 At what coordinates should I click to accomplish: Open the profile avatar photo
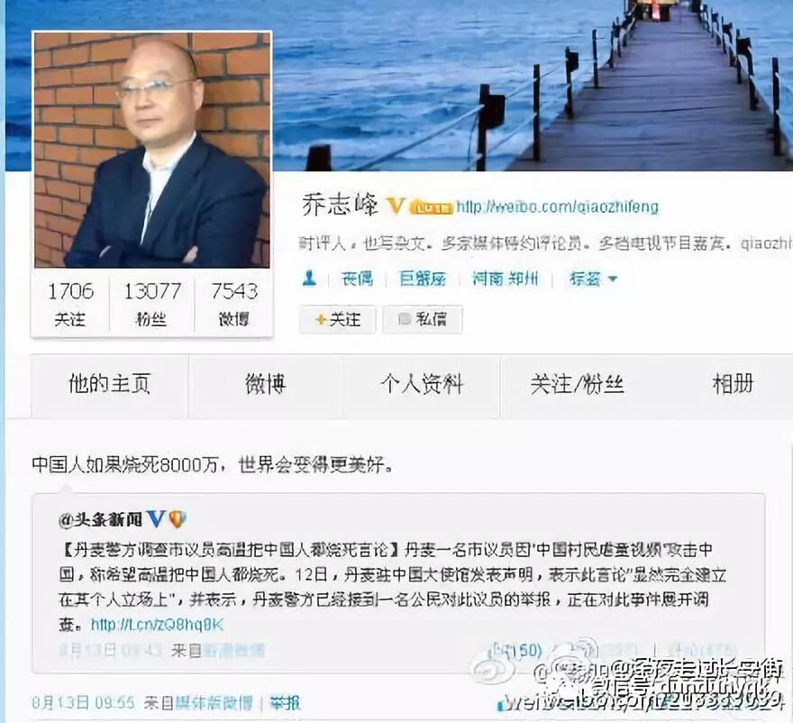click(151, 150)
